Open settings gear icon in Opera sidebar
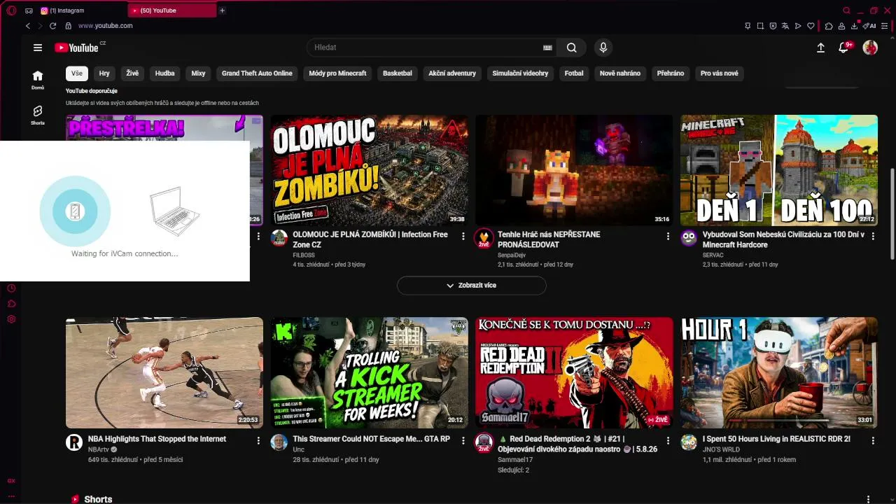Image resolution: width=896 pixels, height=504 pixels. click(11, 319)
